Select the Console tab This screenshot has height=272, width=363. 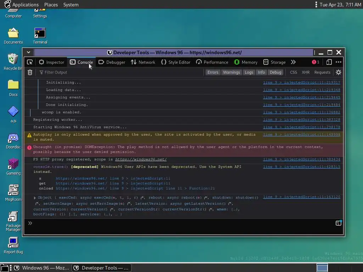pyautogui.click(x=82, y=62)
